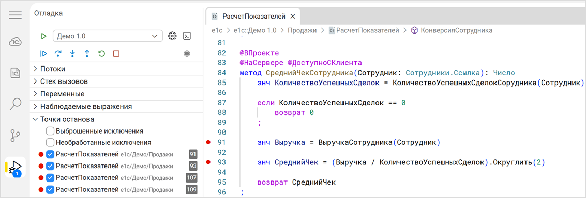Enable Необработанные исключения checkbox
The width and height of the screenshot is (586, 198).
(x=50, y=142)
